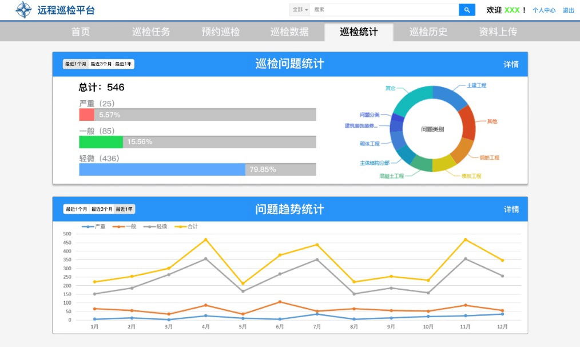Click the red 严重 progress bar
The height and width of the screenshot is (347, 580).
click(x=86, y=115)
